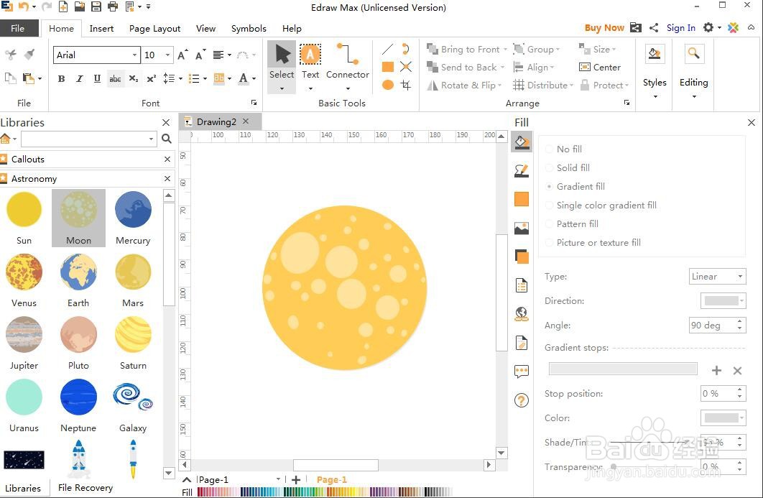763x498 pixels.
Task: Open the help question mark icon
Action: 522,400
